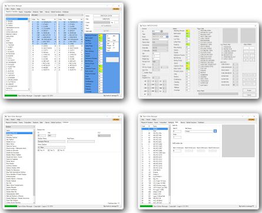Switch to the Teams tab in the top-left window

click(x=21, y=12)
